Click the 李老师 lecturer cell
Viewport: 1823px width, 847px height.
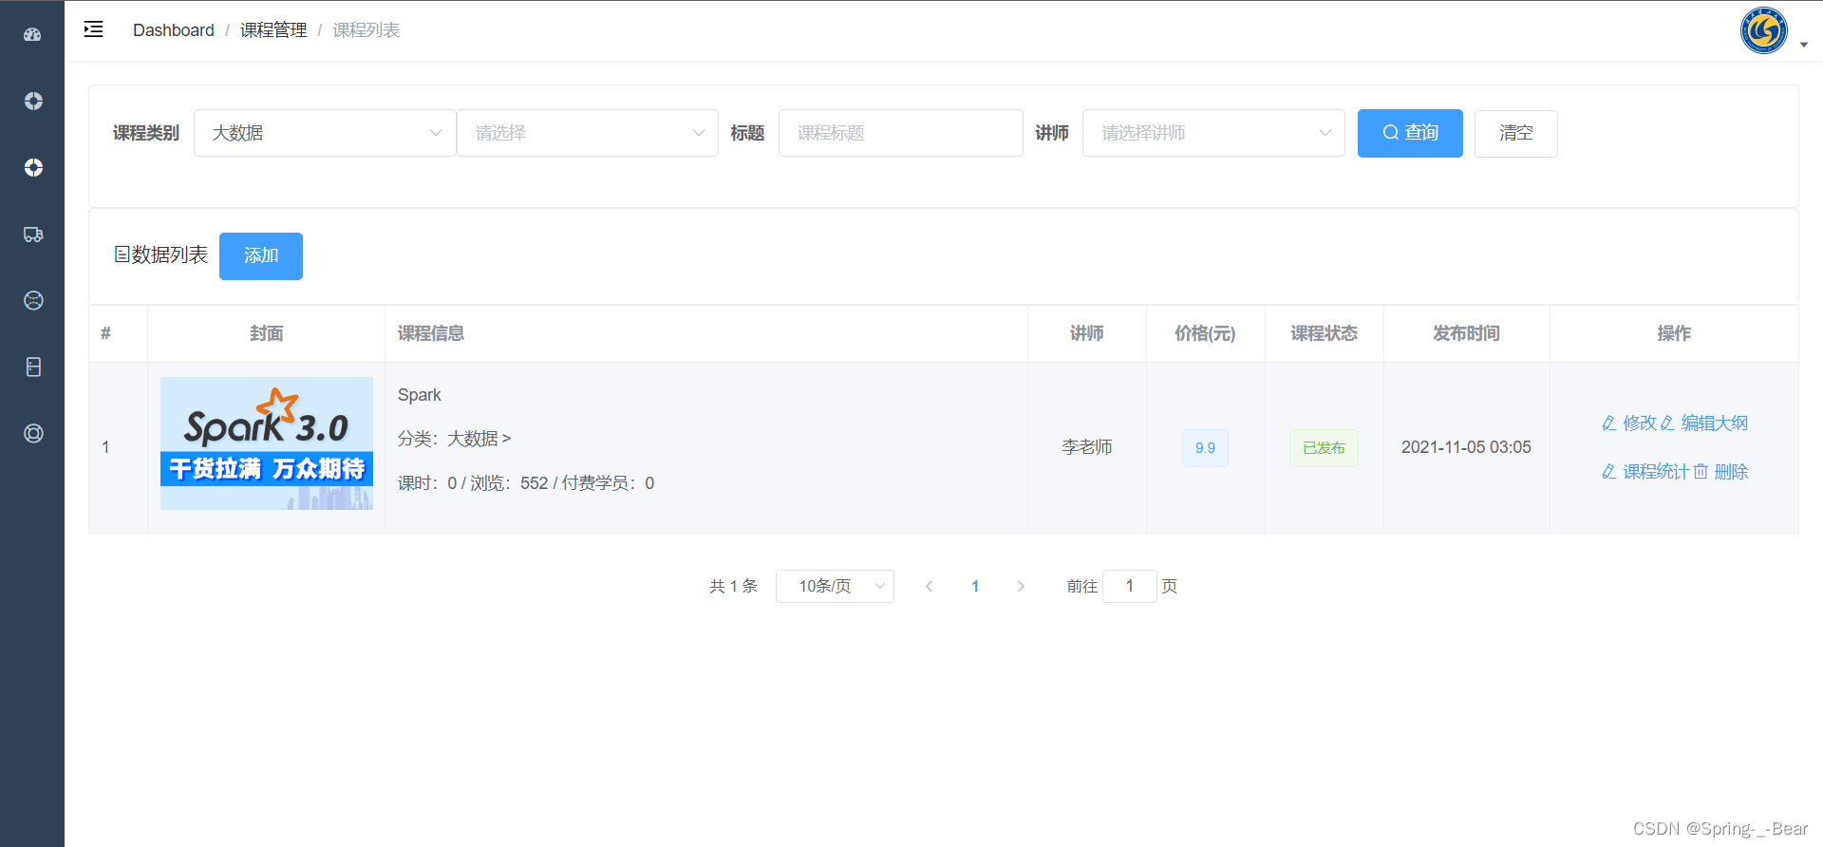[x=1087, y=447]
